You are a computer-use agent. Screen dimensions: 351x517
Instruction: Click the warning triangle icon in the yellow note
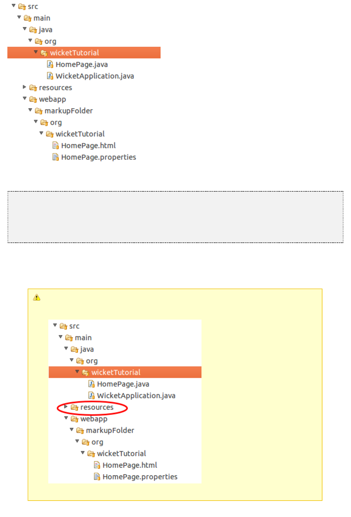(x=37, y=297)
